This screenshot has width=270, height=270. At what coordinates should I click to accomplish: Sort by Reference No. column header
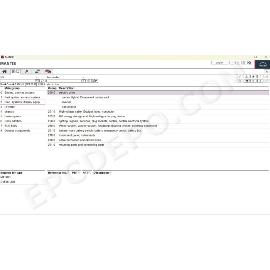tap(59, 173)
